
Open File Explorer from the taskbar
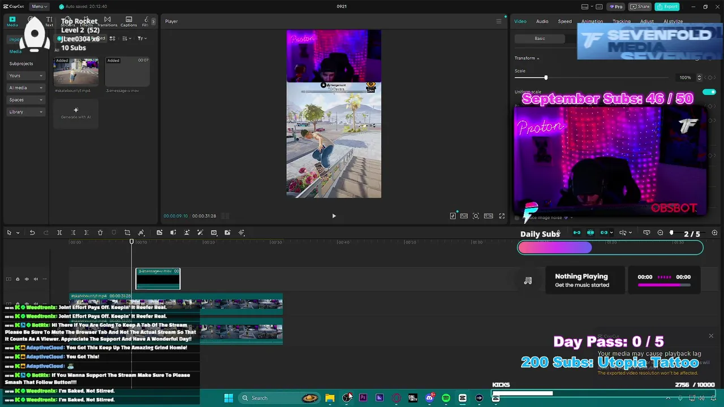tap(330, 398)
